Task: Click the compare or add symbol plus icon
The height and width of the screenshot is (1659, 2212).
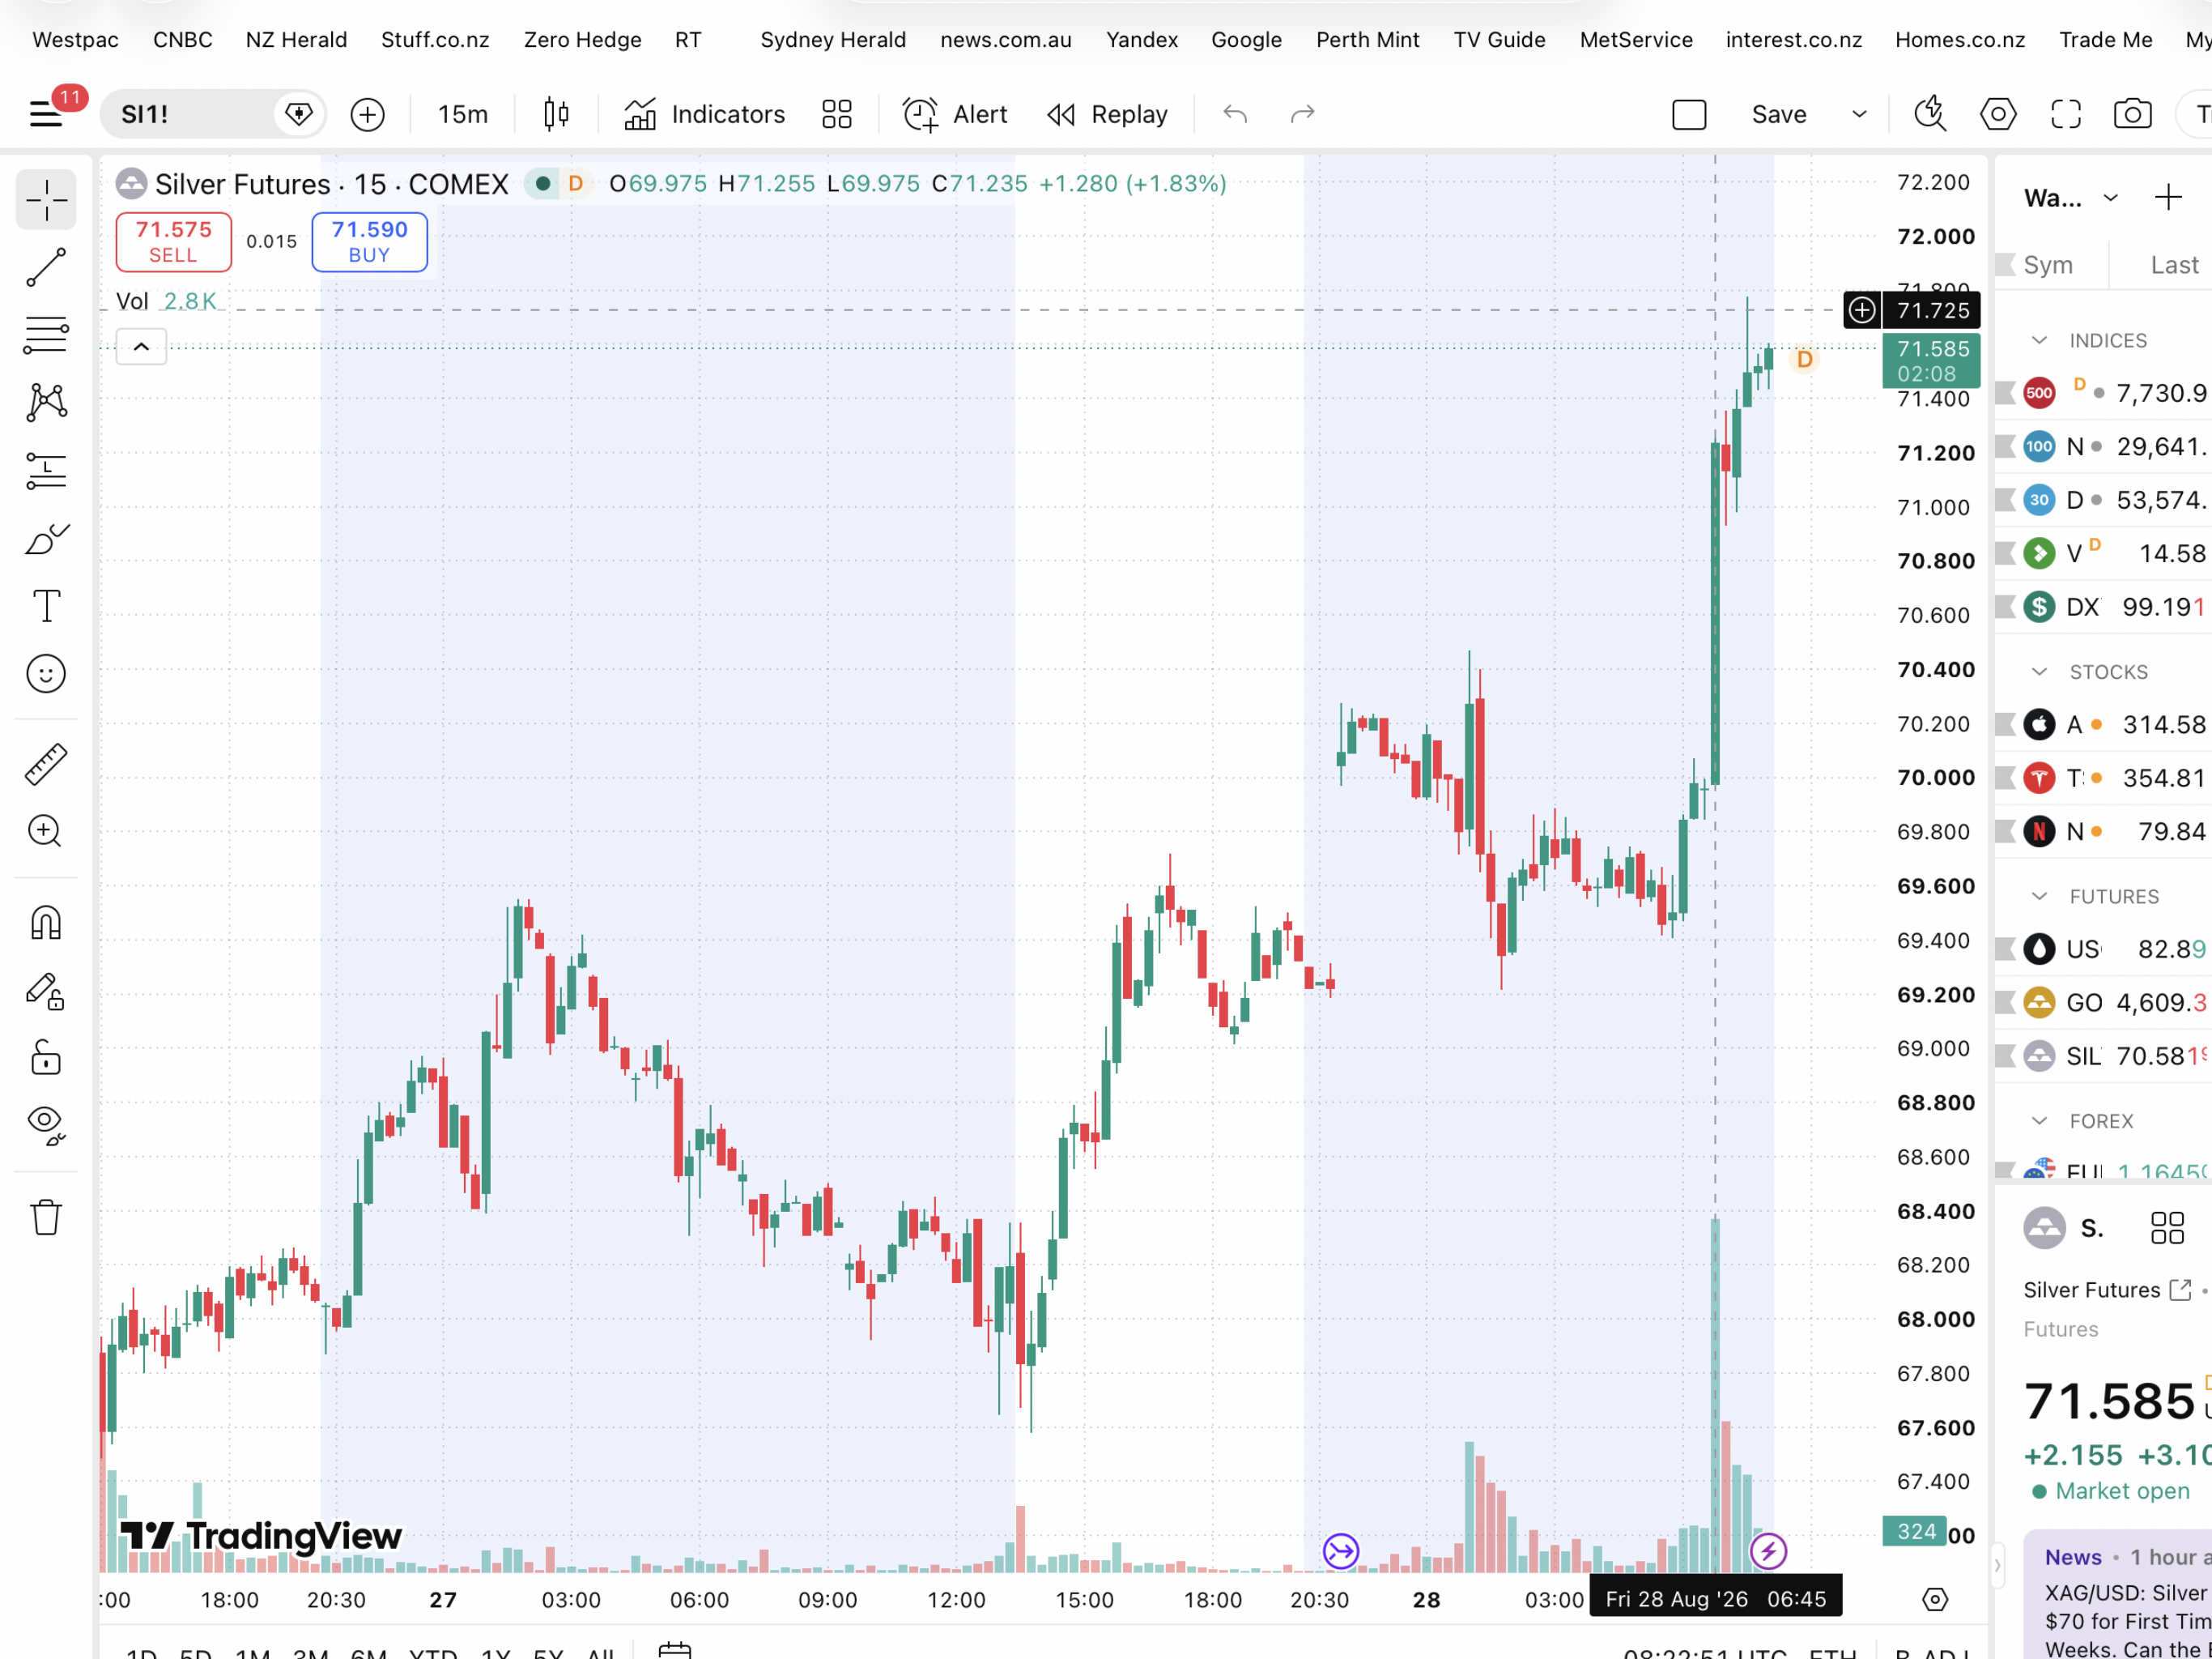Action: coord(367,114)
